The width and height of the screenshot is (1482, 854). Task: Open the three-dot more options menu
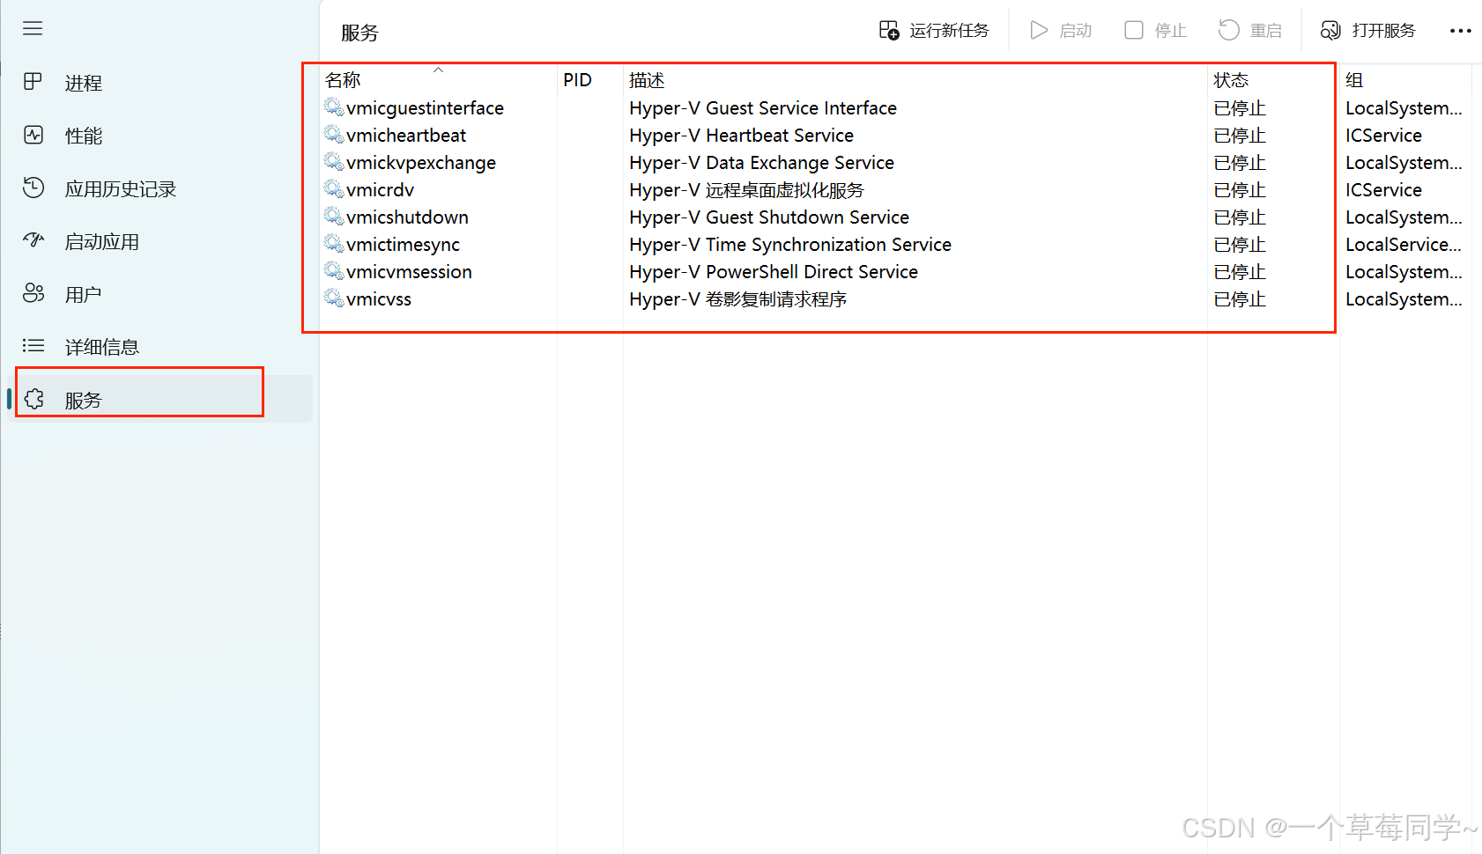(1460, 31)
